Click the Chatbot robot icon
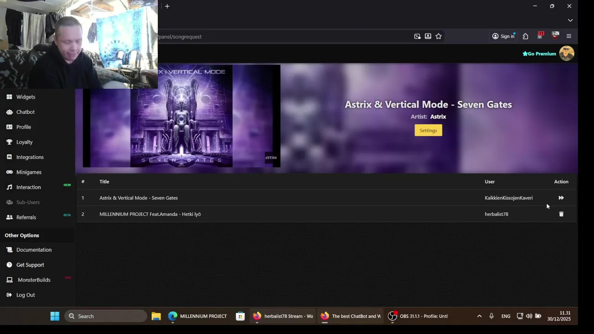 click(9, 112)
